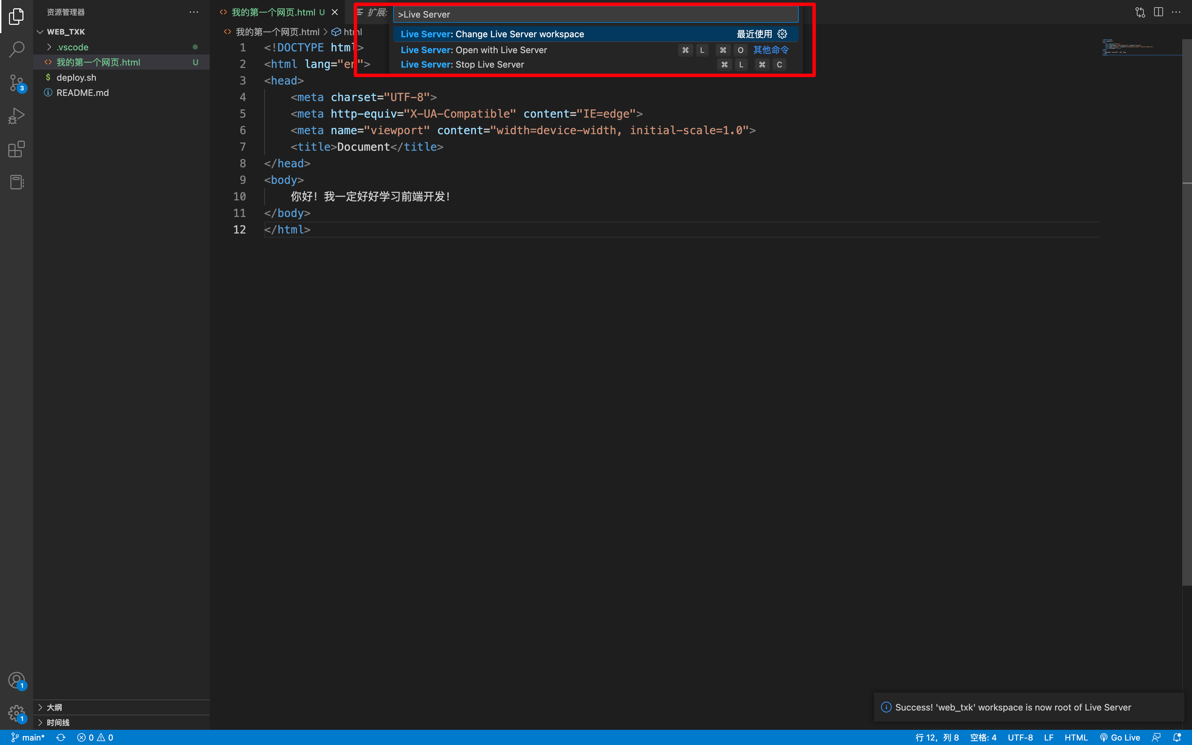The height and width of the screenshot is (745, 1192).
Task: Click the main* git branch indicator
Action: (x=28, y=737)
